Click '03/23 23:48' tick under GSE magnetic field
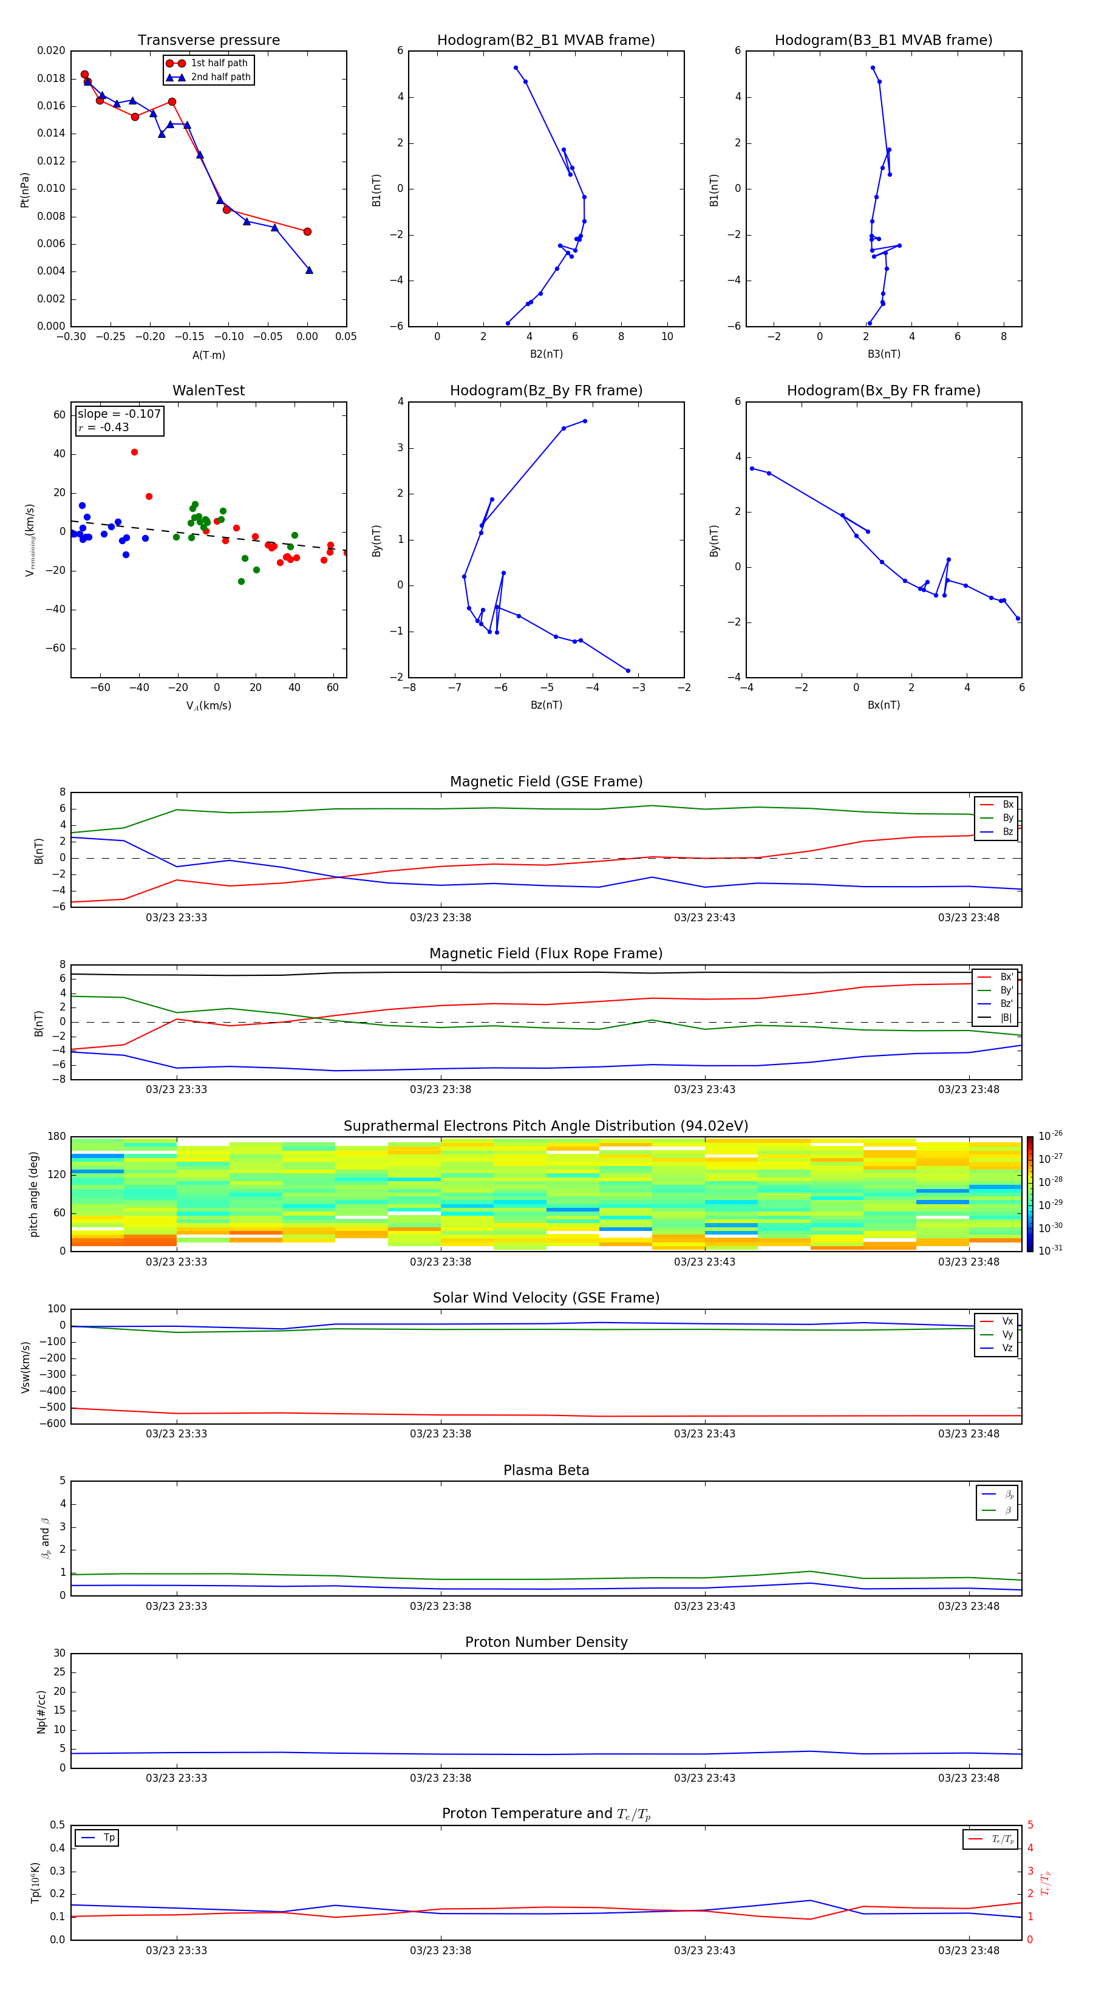The image size is (1093, 2004). (x=969, y=918)
